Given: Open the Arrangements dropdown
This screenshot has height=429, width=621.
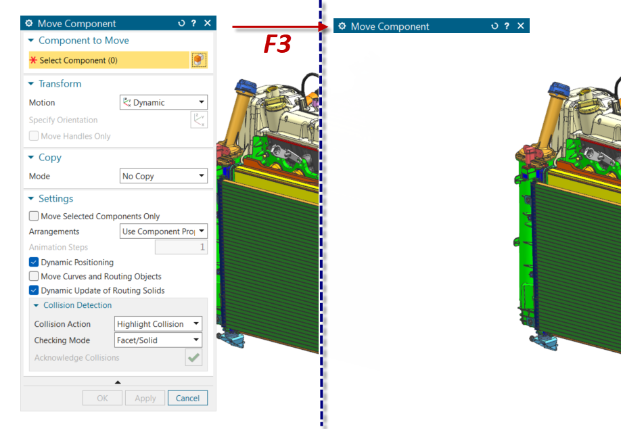Looking at the screenshot, I should [164, 231].
